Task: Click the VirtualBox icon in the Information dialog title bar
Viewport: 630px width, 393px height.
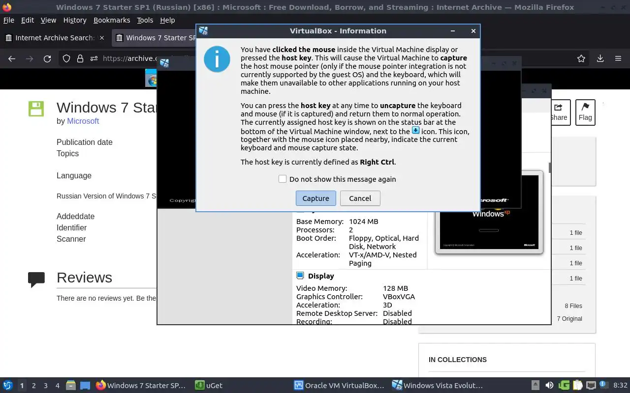Action: coord(203,31)
